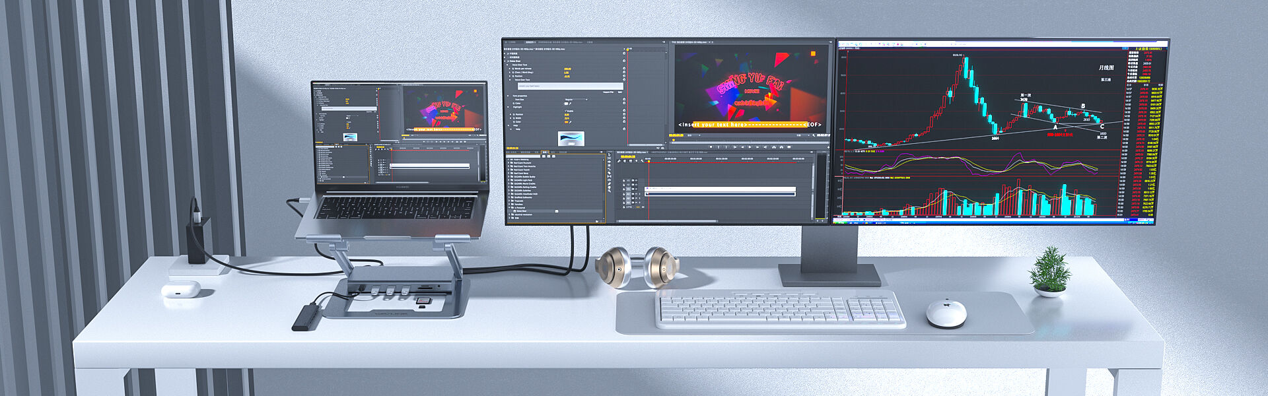Reset the Words per minute parameter
The width and height of the screenshot is (1268, 396).
[624, 69]
